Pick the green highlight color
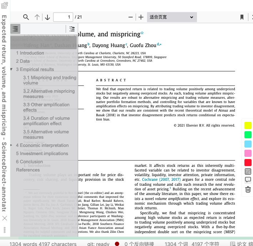This screenshot has height=246, width=253. [248, 135]
